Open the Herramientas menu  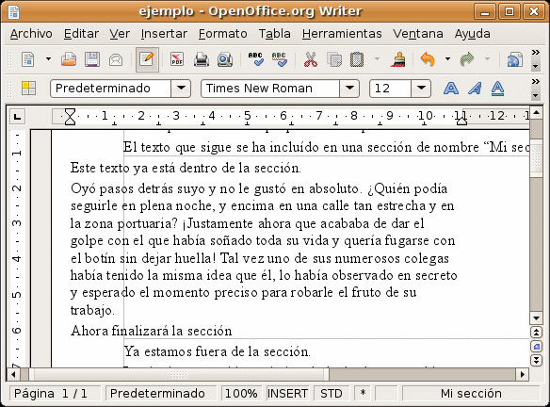pyautogui.click(x=342, y=34)
